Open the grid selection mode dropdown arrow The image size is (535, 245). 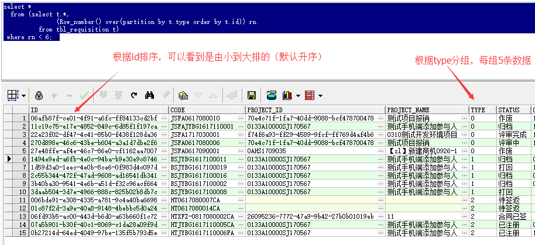coord(24,96)
